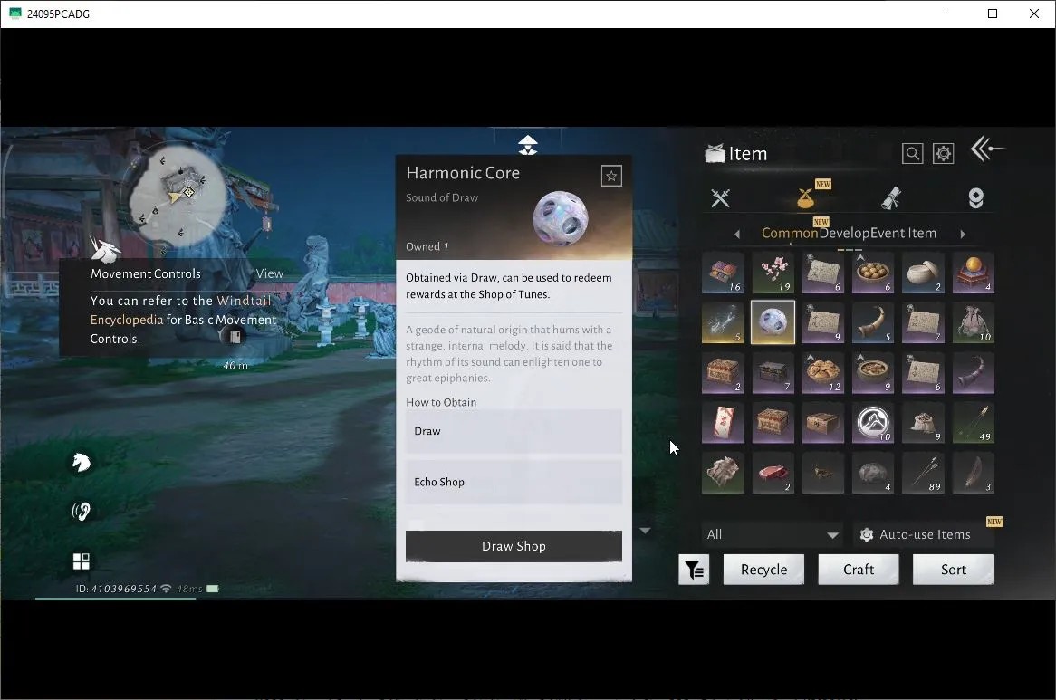Image resolution: width=1056 pixels, height=700 pixels.
Task: Select the glowing branch item with 5
Action: pyautogui.click(x=723, y=322)
